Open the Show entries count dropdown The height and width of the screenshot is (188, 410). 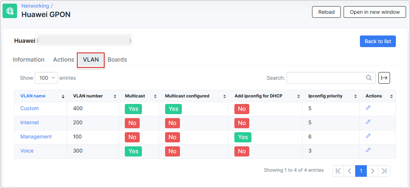point(46,78)
